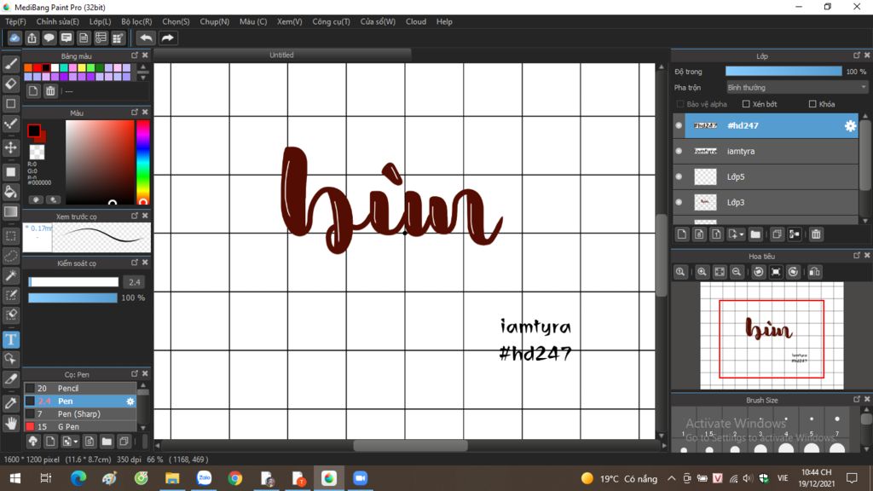Screen dimensions: 873x491
Task: Select the Magic Wand tool
Action: click(10, 275)
